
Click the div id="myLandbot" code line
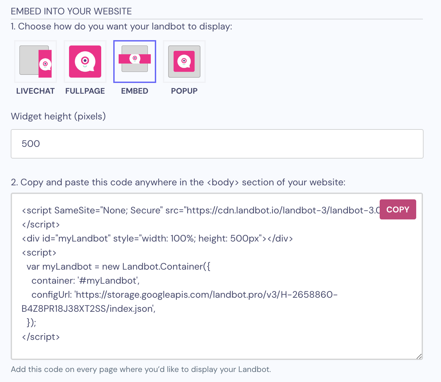[x=157, y=238]
